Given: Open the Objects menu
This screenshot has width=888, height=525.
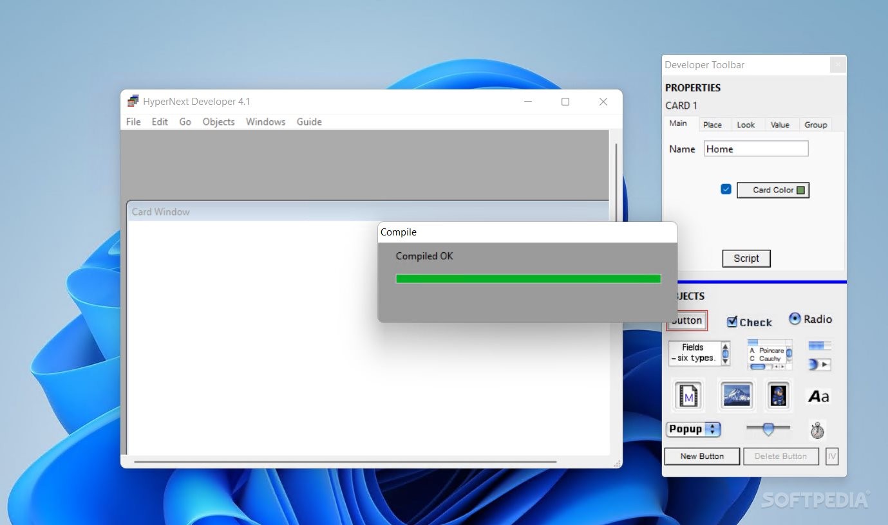Looking at the screenshot, I should 218,122.
